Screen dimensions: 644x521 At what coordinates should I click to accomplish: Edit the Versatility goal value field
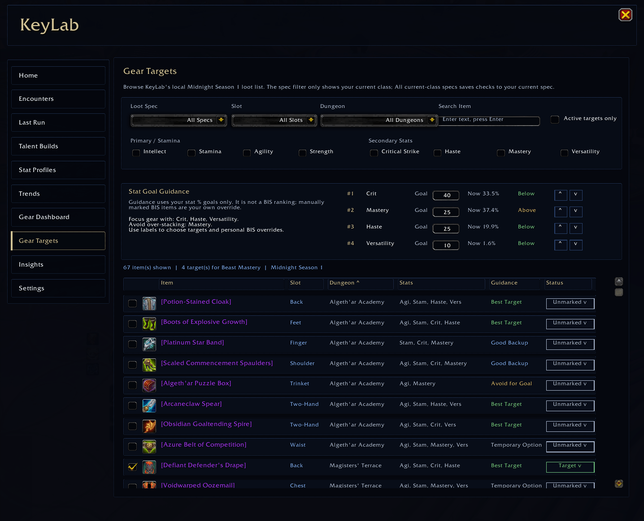tap(446, 245)
